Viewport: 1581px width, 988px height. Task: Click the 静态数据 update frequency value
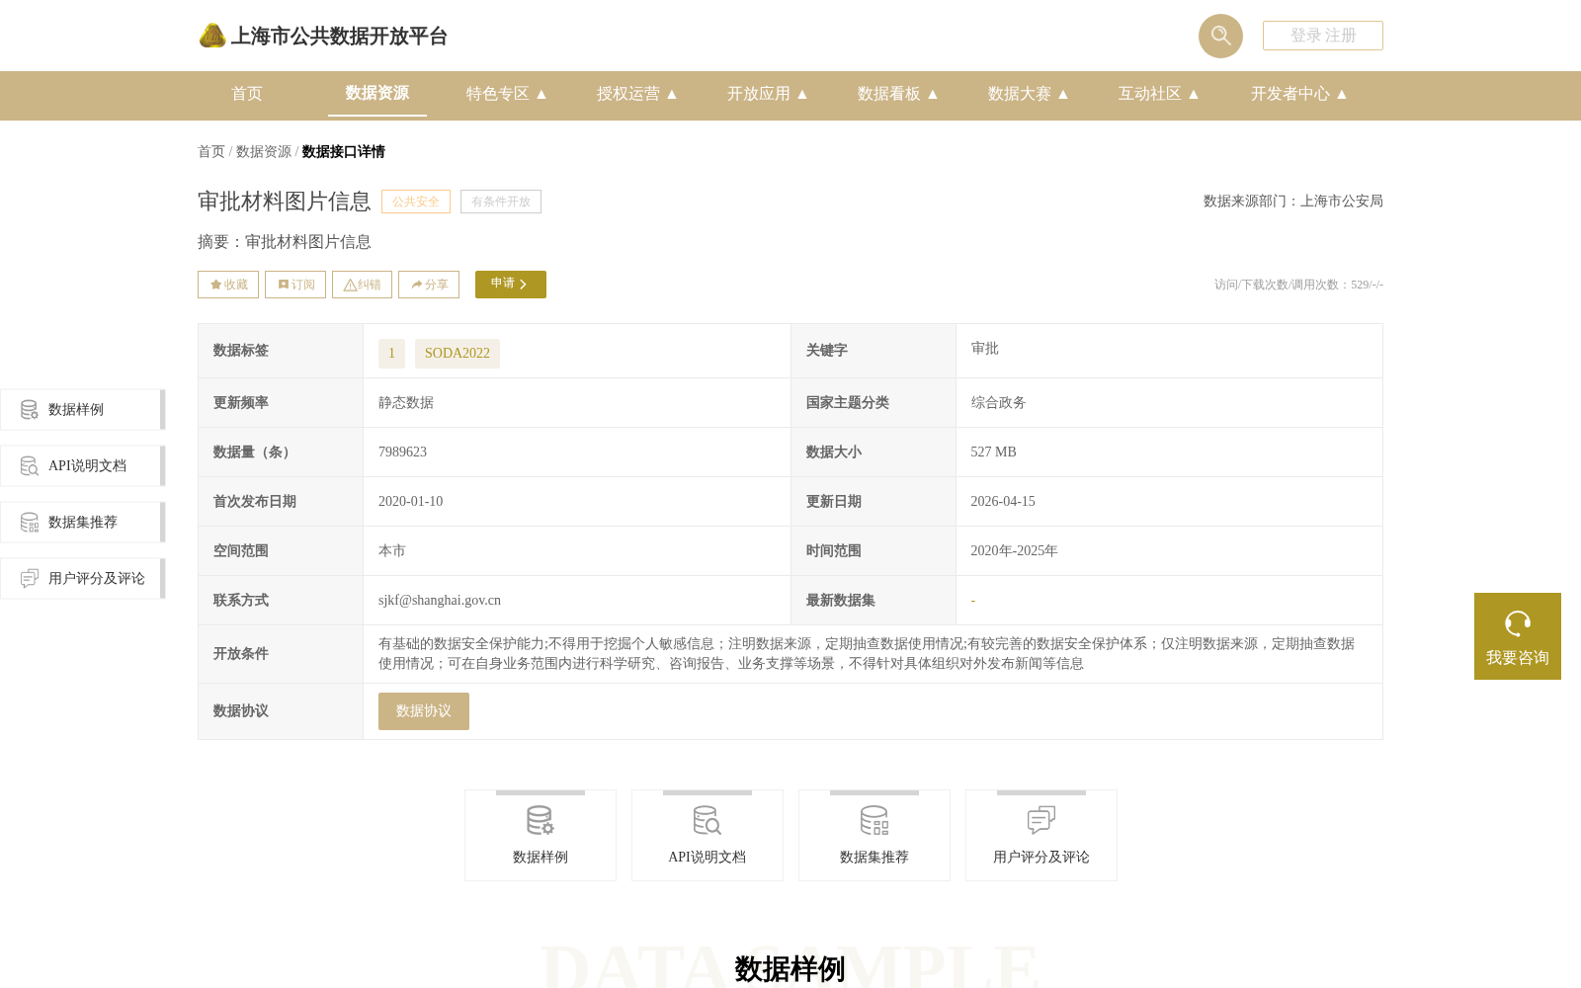406,403
